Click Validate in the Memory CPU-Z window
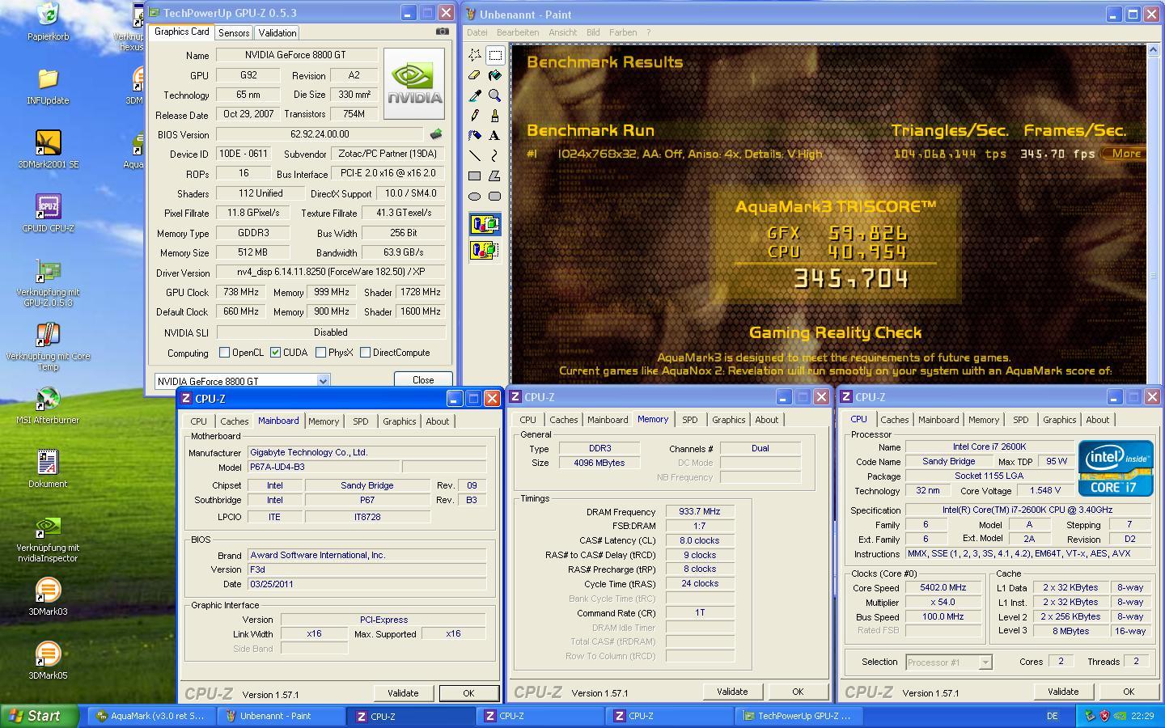Viewport: 1165px width, 728px height. click(x=732, y=692)
